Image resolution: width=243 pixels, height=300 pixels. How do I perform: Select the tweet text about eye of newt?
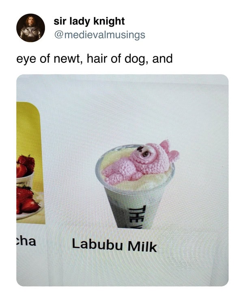(95, 59)
